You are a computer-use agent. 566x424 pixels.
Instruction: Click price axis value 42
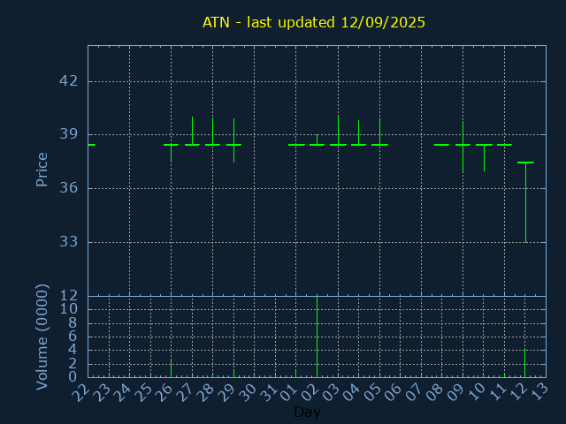[x=69, y=80]
